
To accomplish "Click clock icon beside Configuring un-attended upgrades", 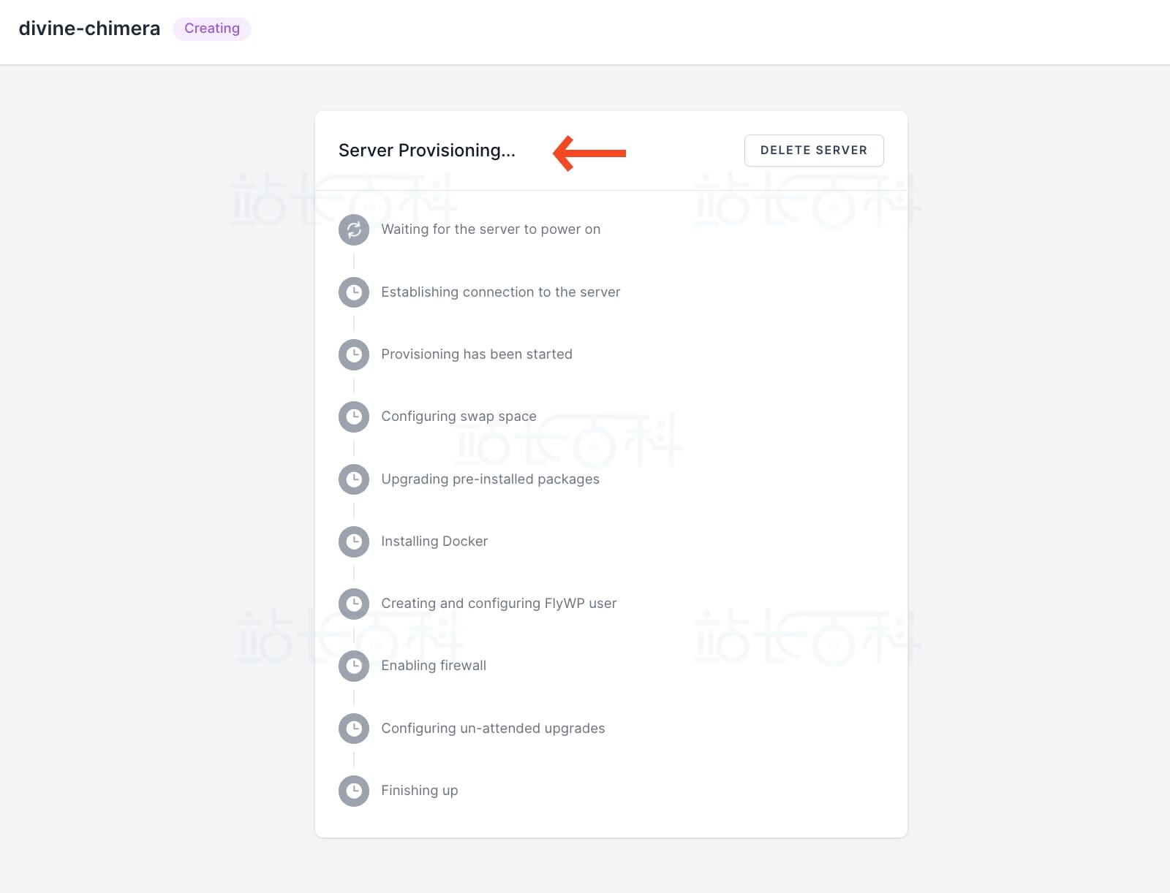I will pyautogui.click(x=354, y=729).
